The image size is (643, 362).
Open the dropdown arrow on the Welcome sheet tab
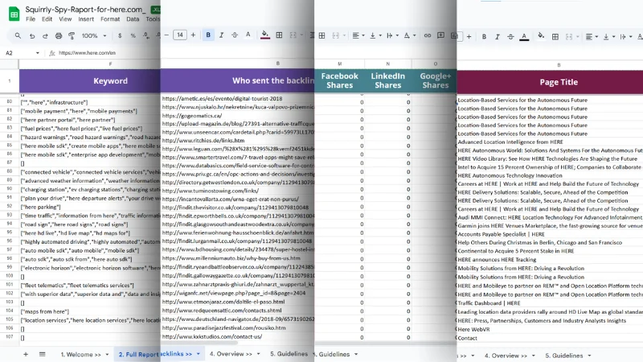(107, 354)
